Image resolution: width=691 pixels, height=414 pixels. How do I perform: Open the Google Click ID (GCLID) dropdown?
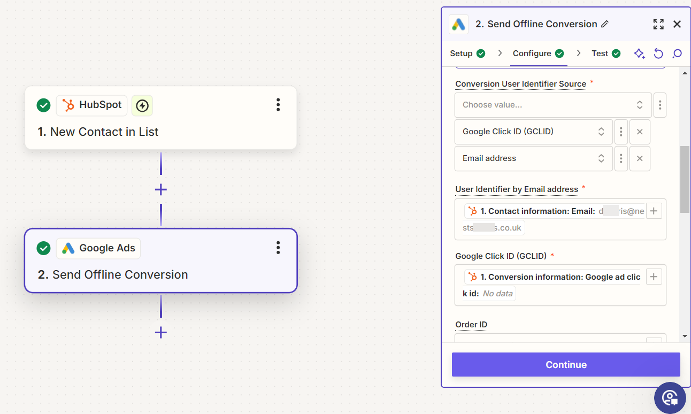[534, 132]
